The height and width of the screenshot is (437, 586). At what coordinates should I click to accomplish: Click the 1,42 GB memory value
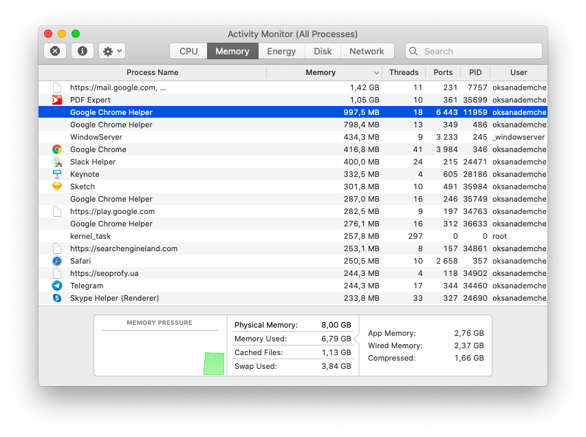tap(365, 87)
